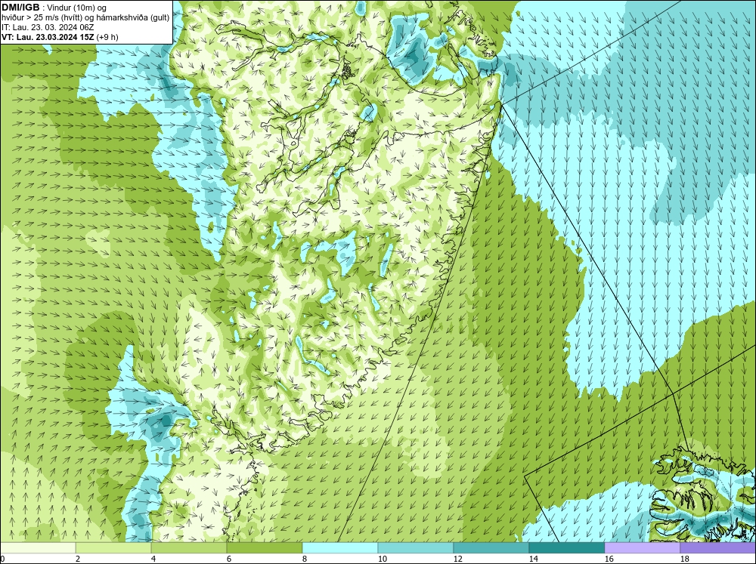Click the 12-14 m/s medium teal legend swatch
The image size is (756, 564).
click(x=491, y=548)
